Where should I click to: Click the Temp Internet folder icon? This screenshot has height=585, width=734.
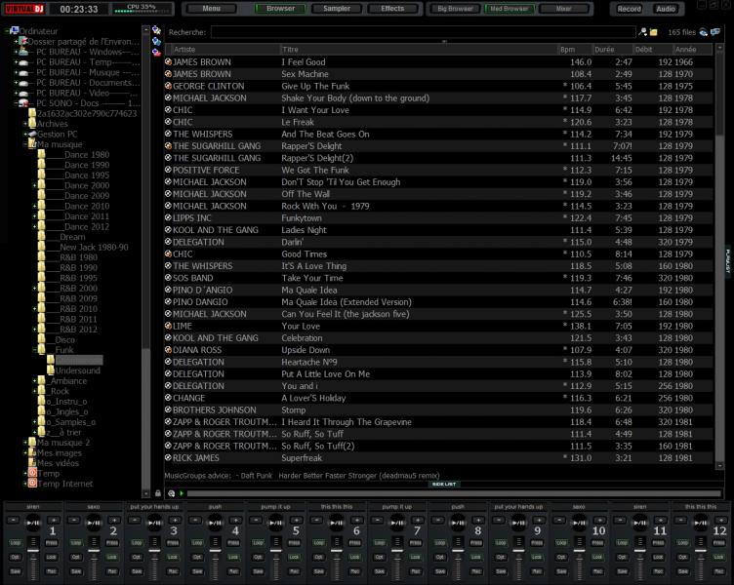pos(31,484)
